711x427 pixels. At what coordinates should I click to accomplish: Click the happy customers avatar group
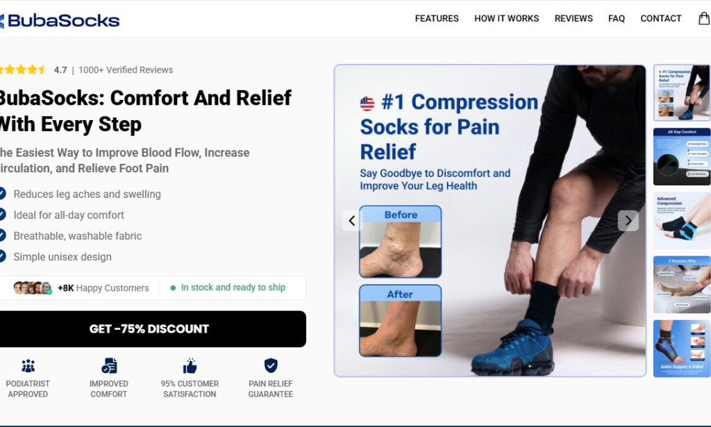pyautogui.click(x=33, y=288)
